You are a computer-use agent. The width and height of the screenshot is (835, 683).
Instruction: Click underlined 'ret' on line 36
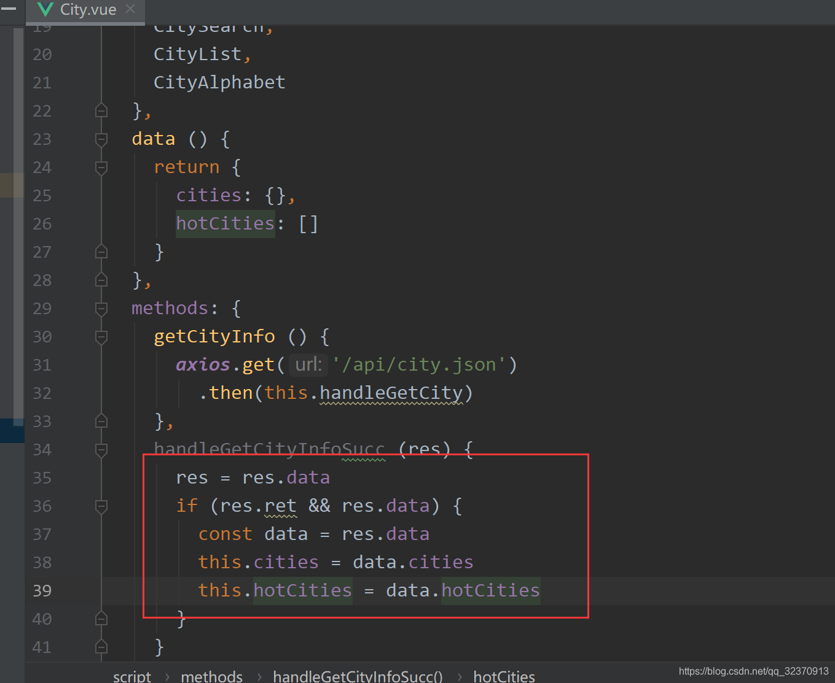click(280, 506)
